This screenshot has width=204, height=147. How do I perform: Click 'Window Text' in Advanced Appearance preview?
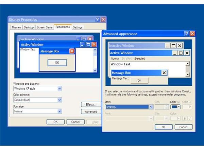point(120,64)
